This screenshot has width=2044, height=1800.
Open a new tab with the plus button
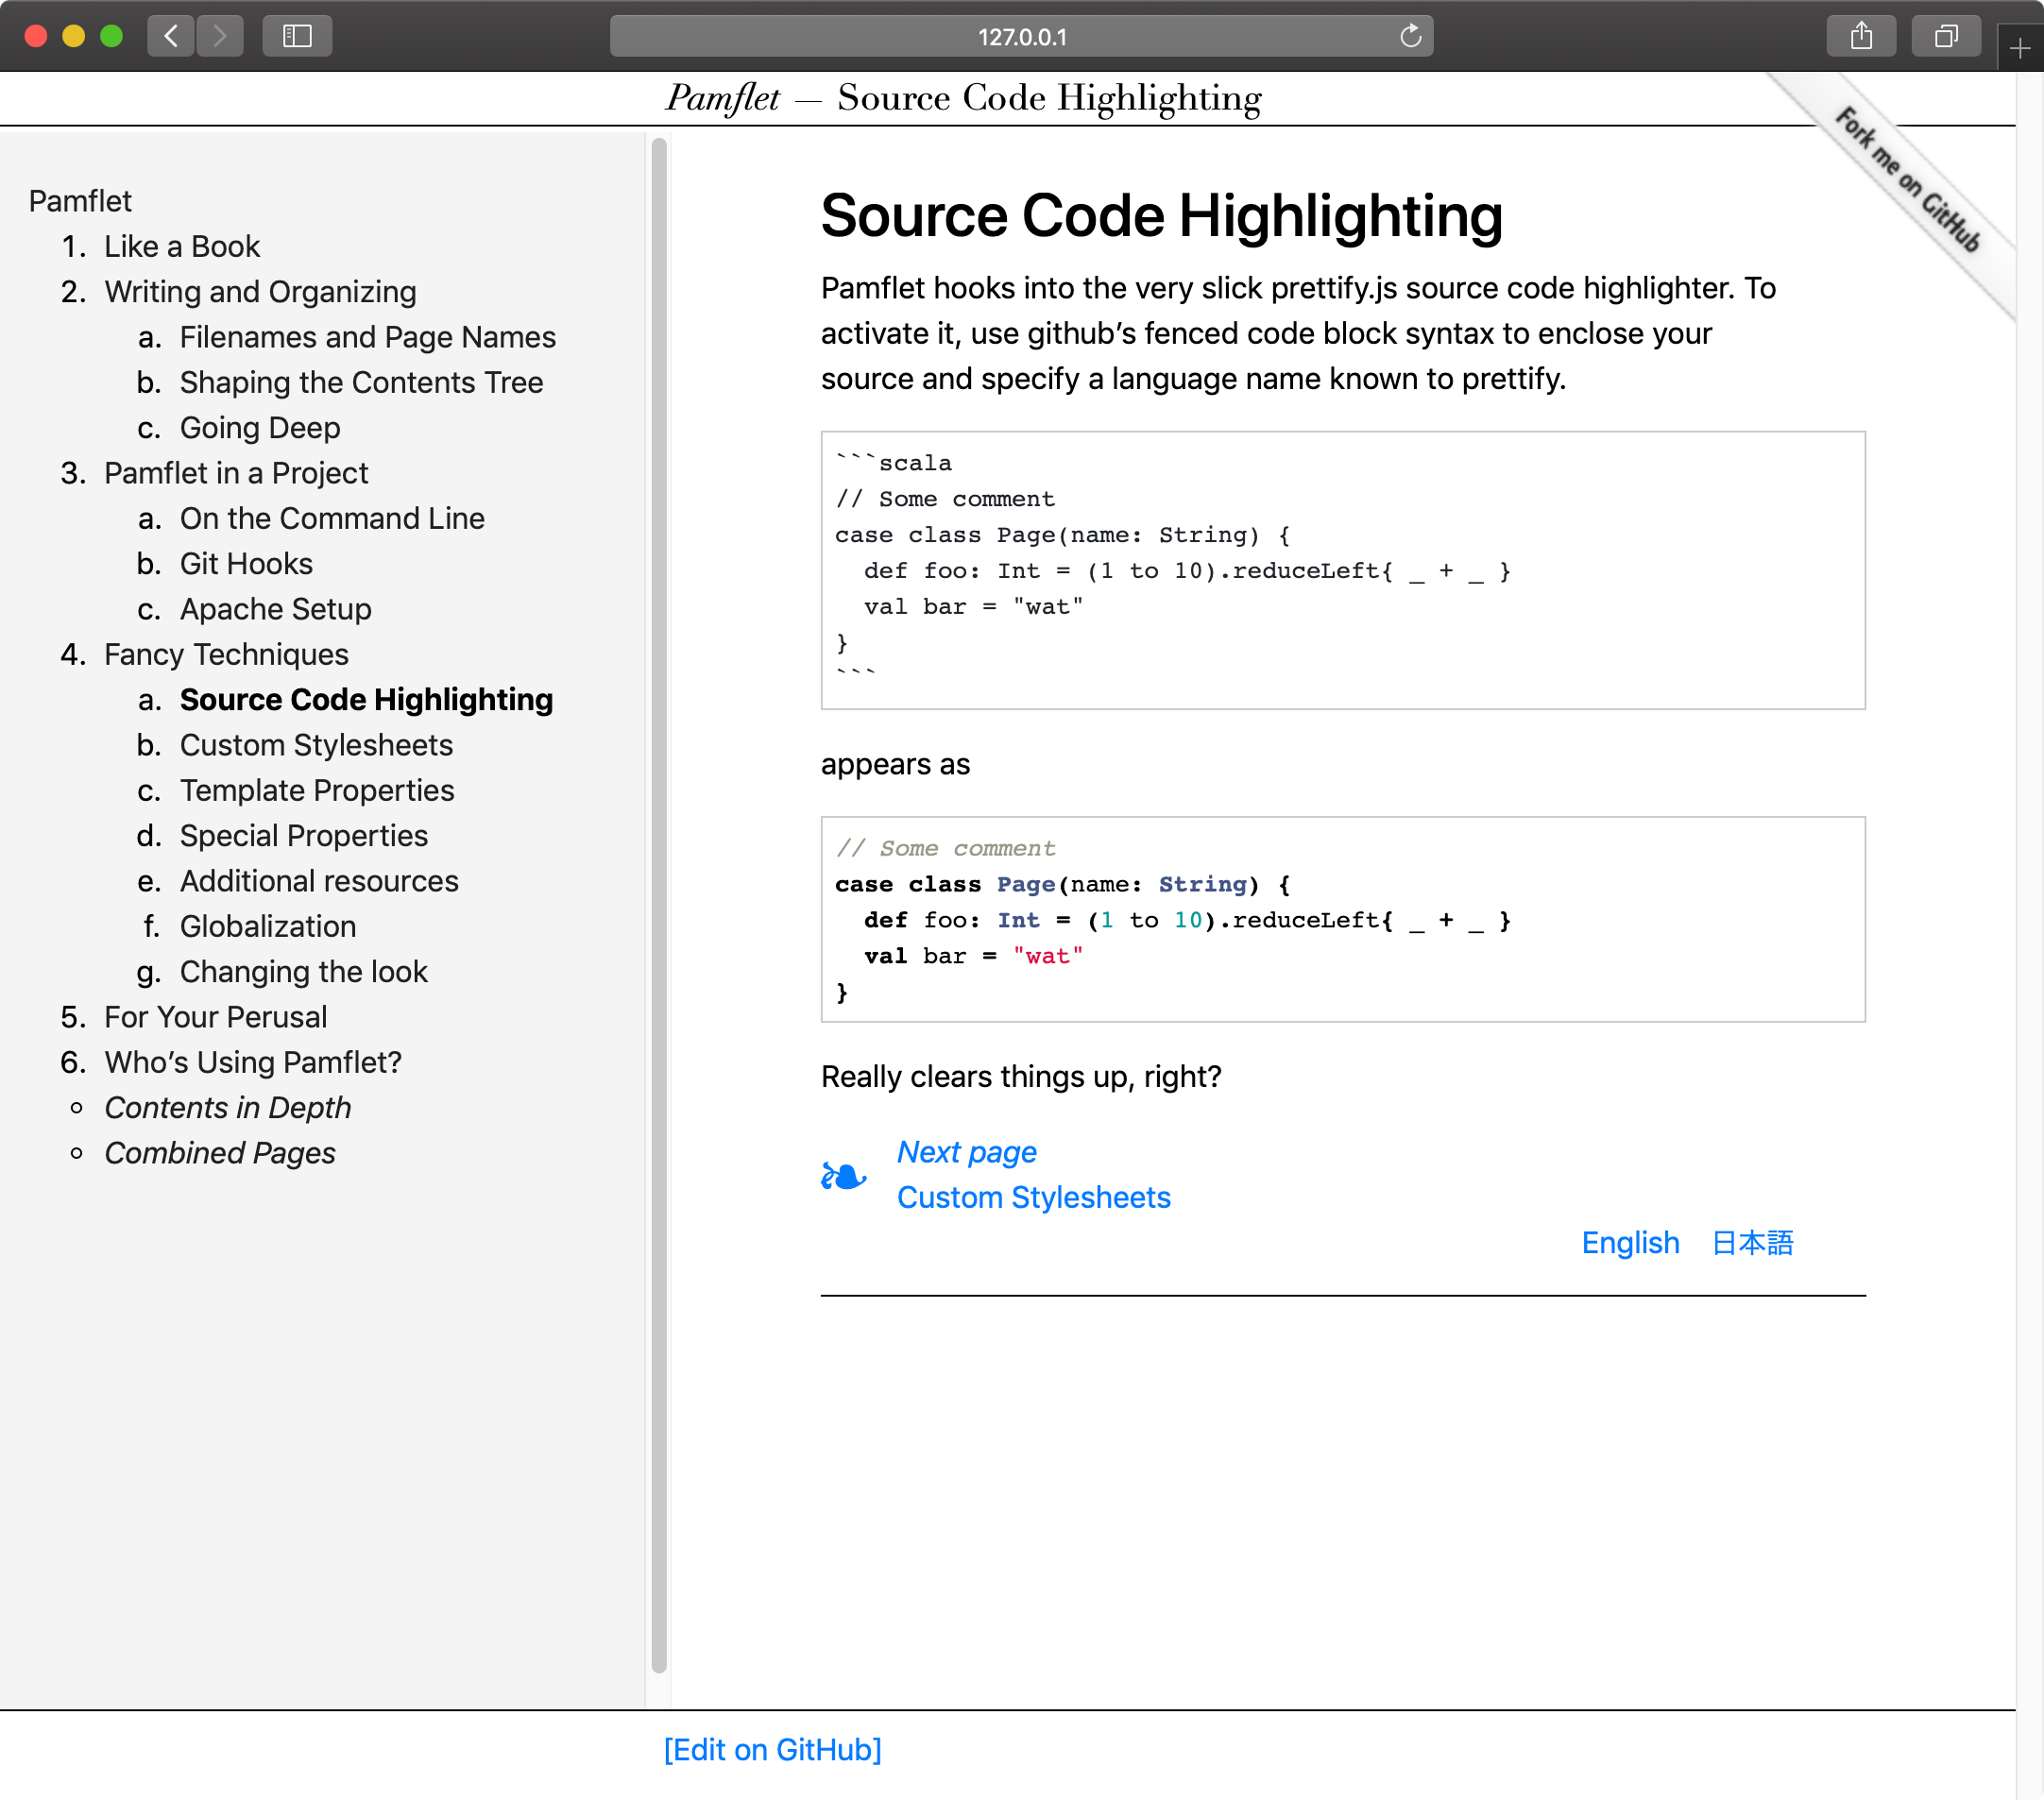(2019, 48)
